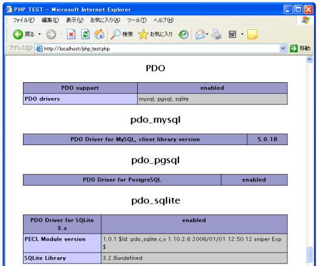The image size is (318, 266).
Task: Click the pdo_mysql heading
Action: point(155,120)
